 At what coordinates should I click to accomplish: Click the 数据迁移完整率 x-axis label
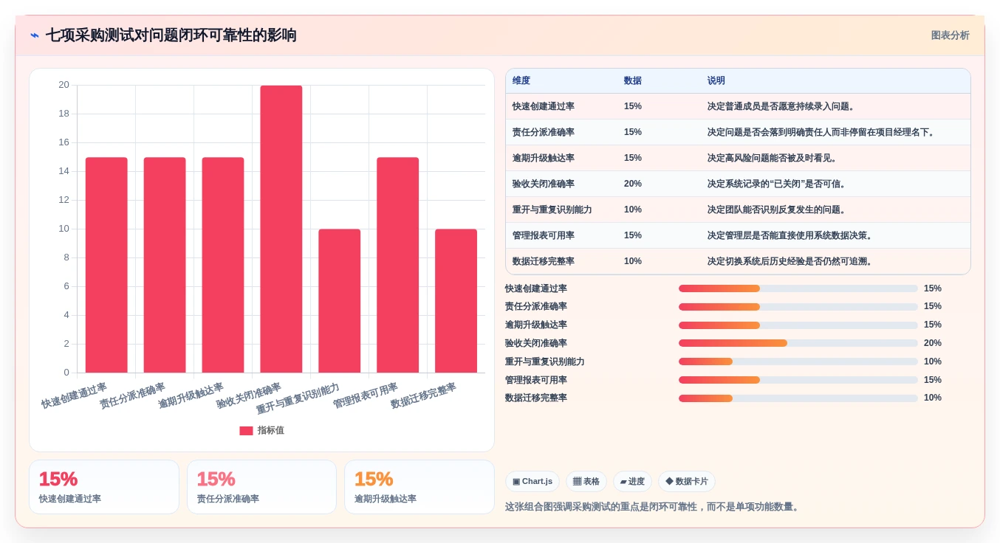(423, 395)
